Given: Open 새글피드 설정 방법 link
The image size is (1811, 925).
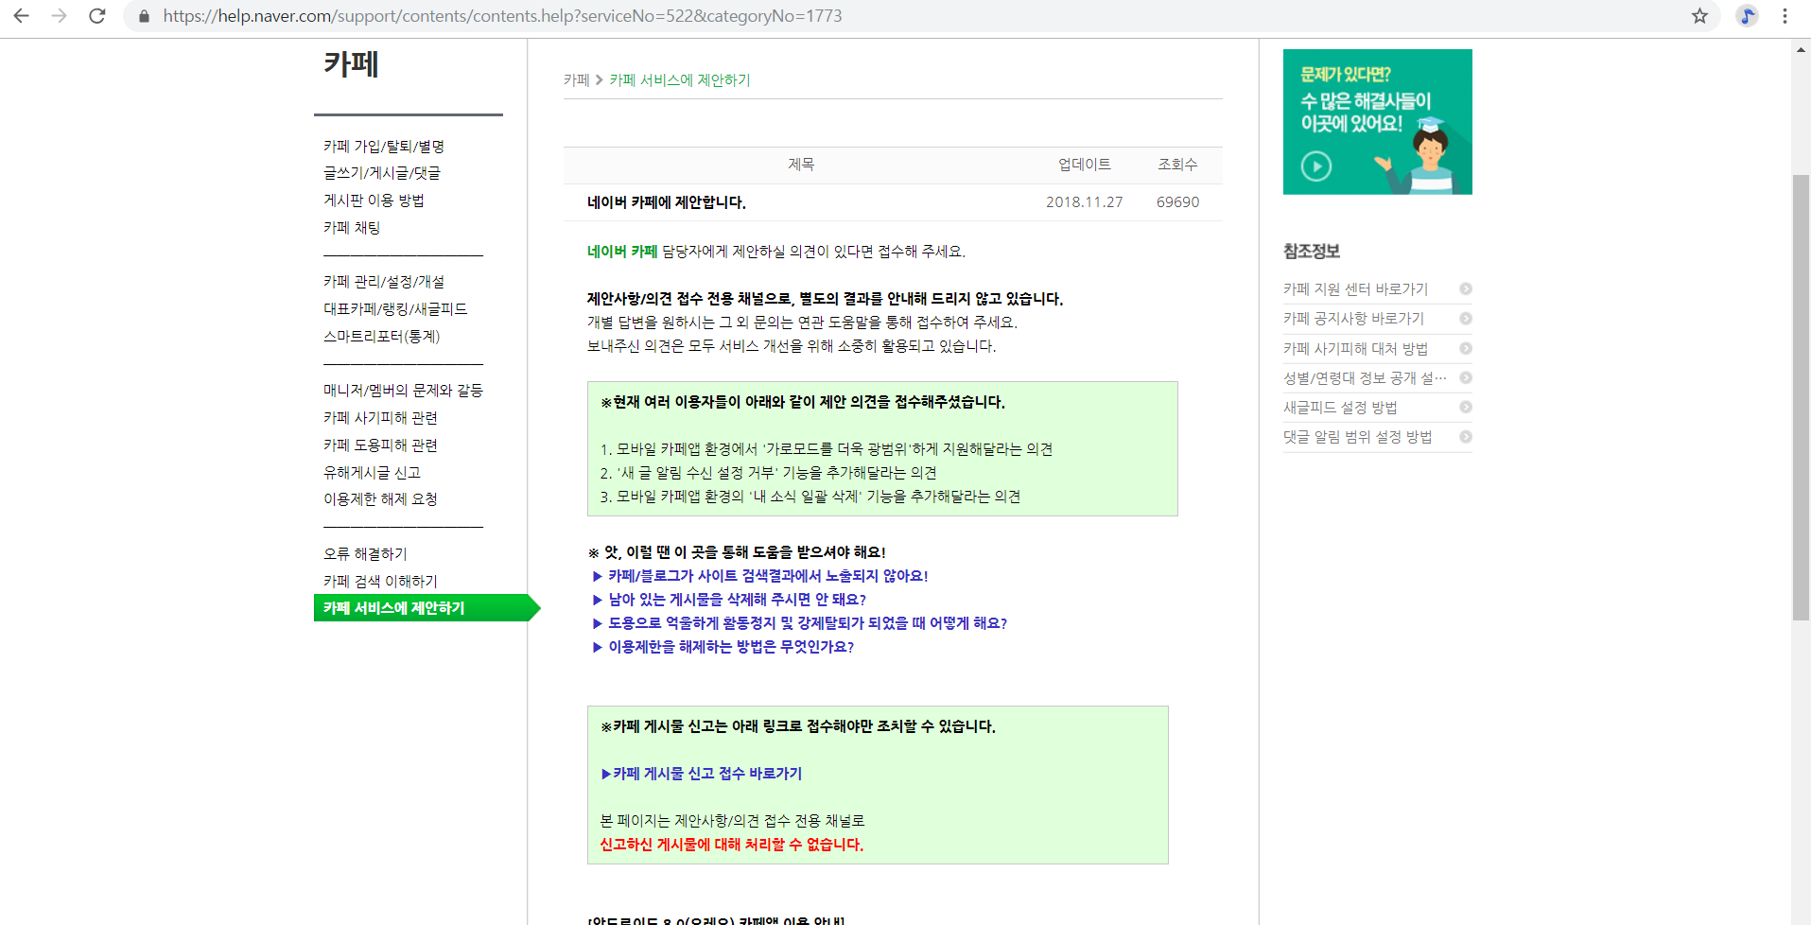Looking at the screenshot, I should 1340,408.
